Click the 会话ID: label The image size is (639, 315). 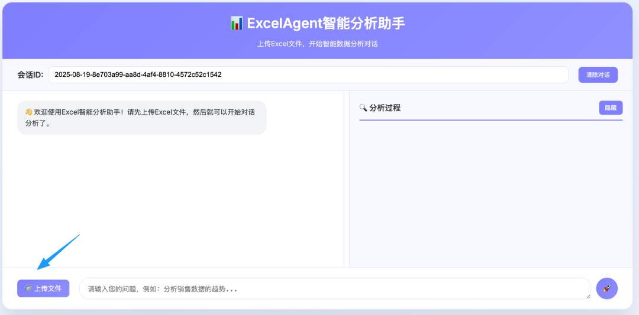(x=30, y=75)
